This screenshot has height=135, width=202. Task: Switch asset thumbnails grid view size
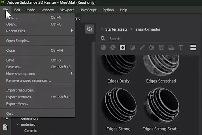click(x=193, y=48)
